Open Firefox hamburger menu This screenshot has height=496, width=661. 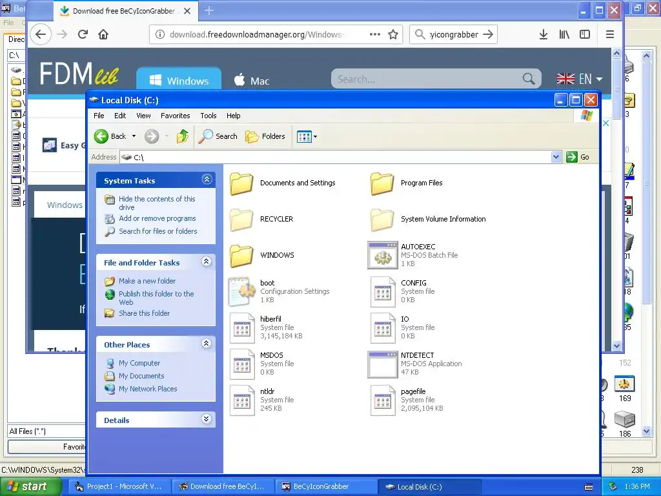coord(609,34)
